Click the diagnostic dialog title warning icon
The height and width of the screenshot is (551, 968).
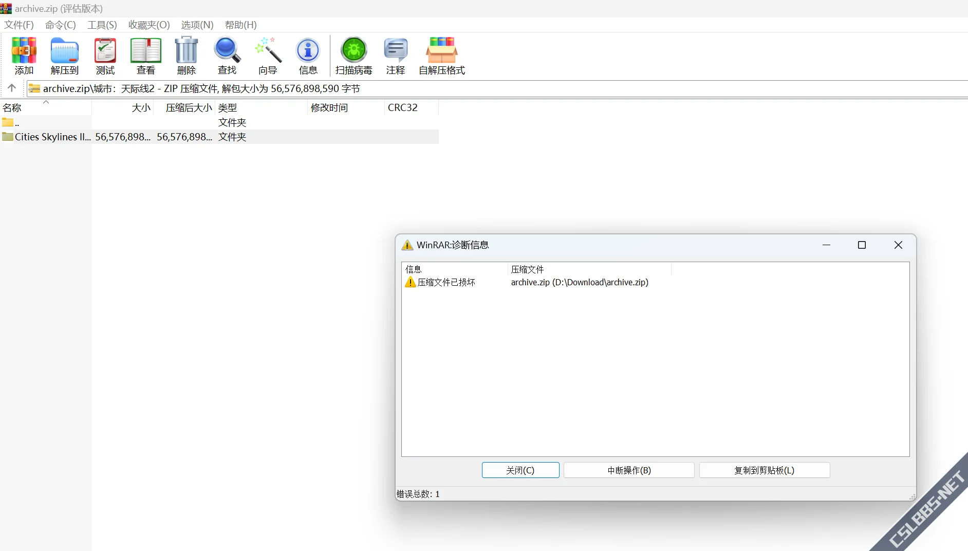[407, 245]
